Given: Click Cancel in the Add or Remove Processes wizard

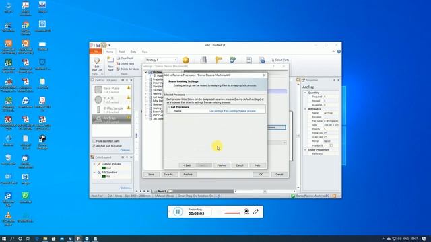Looking at the screenshot, I should (240, 165).
